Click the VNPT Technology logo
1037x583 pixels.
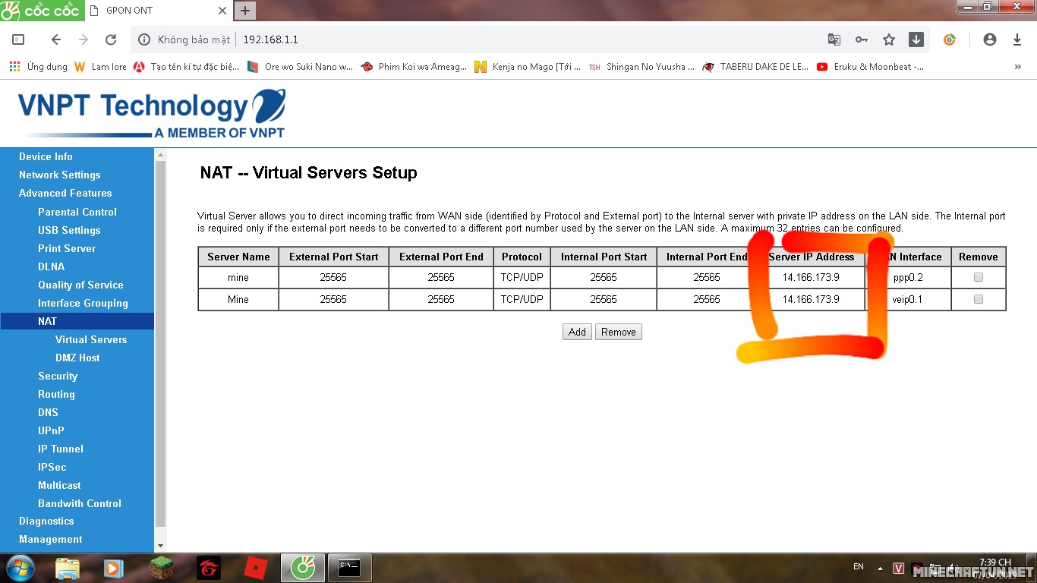click(152, 114)
